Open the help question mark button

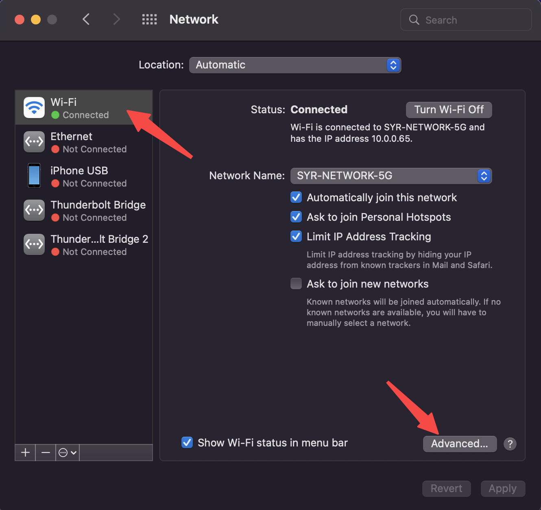coord(510,444)
